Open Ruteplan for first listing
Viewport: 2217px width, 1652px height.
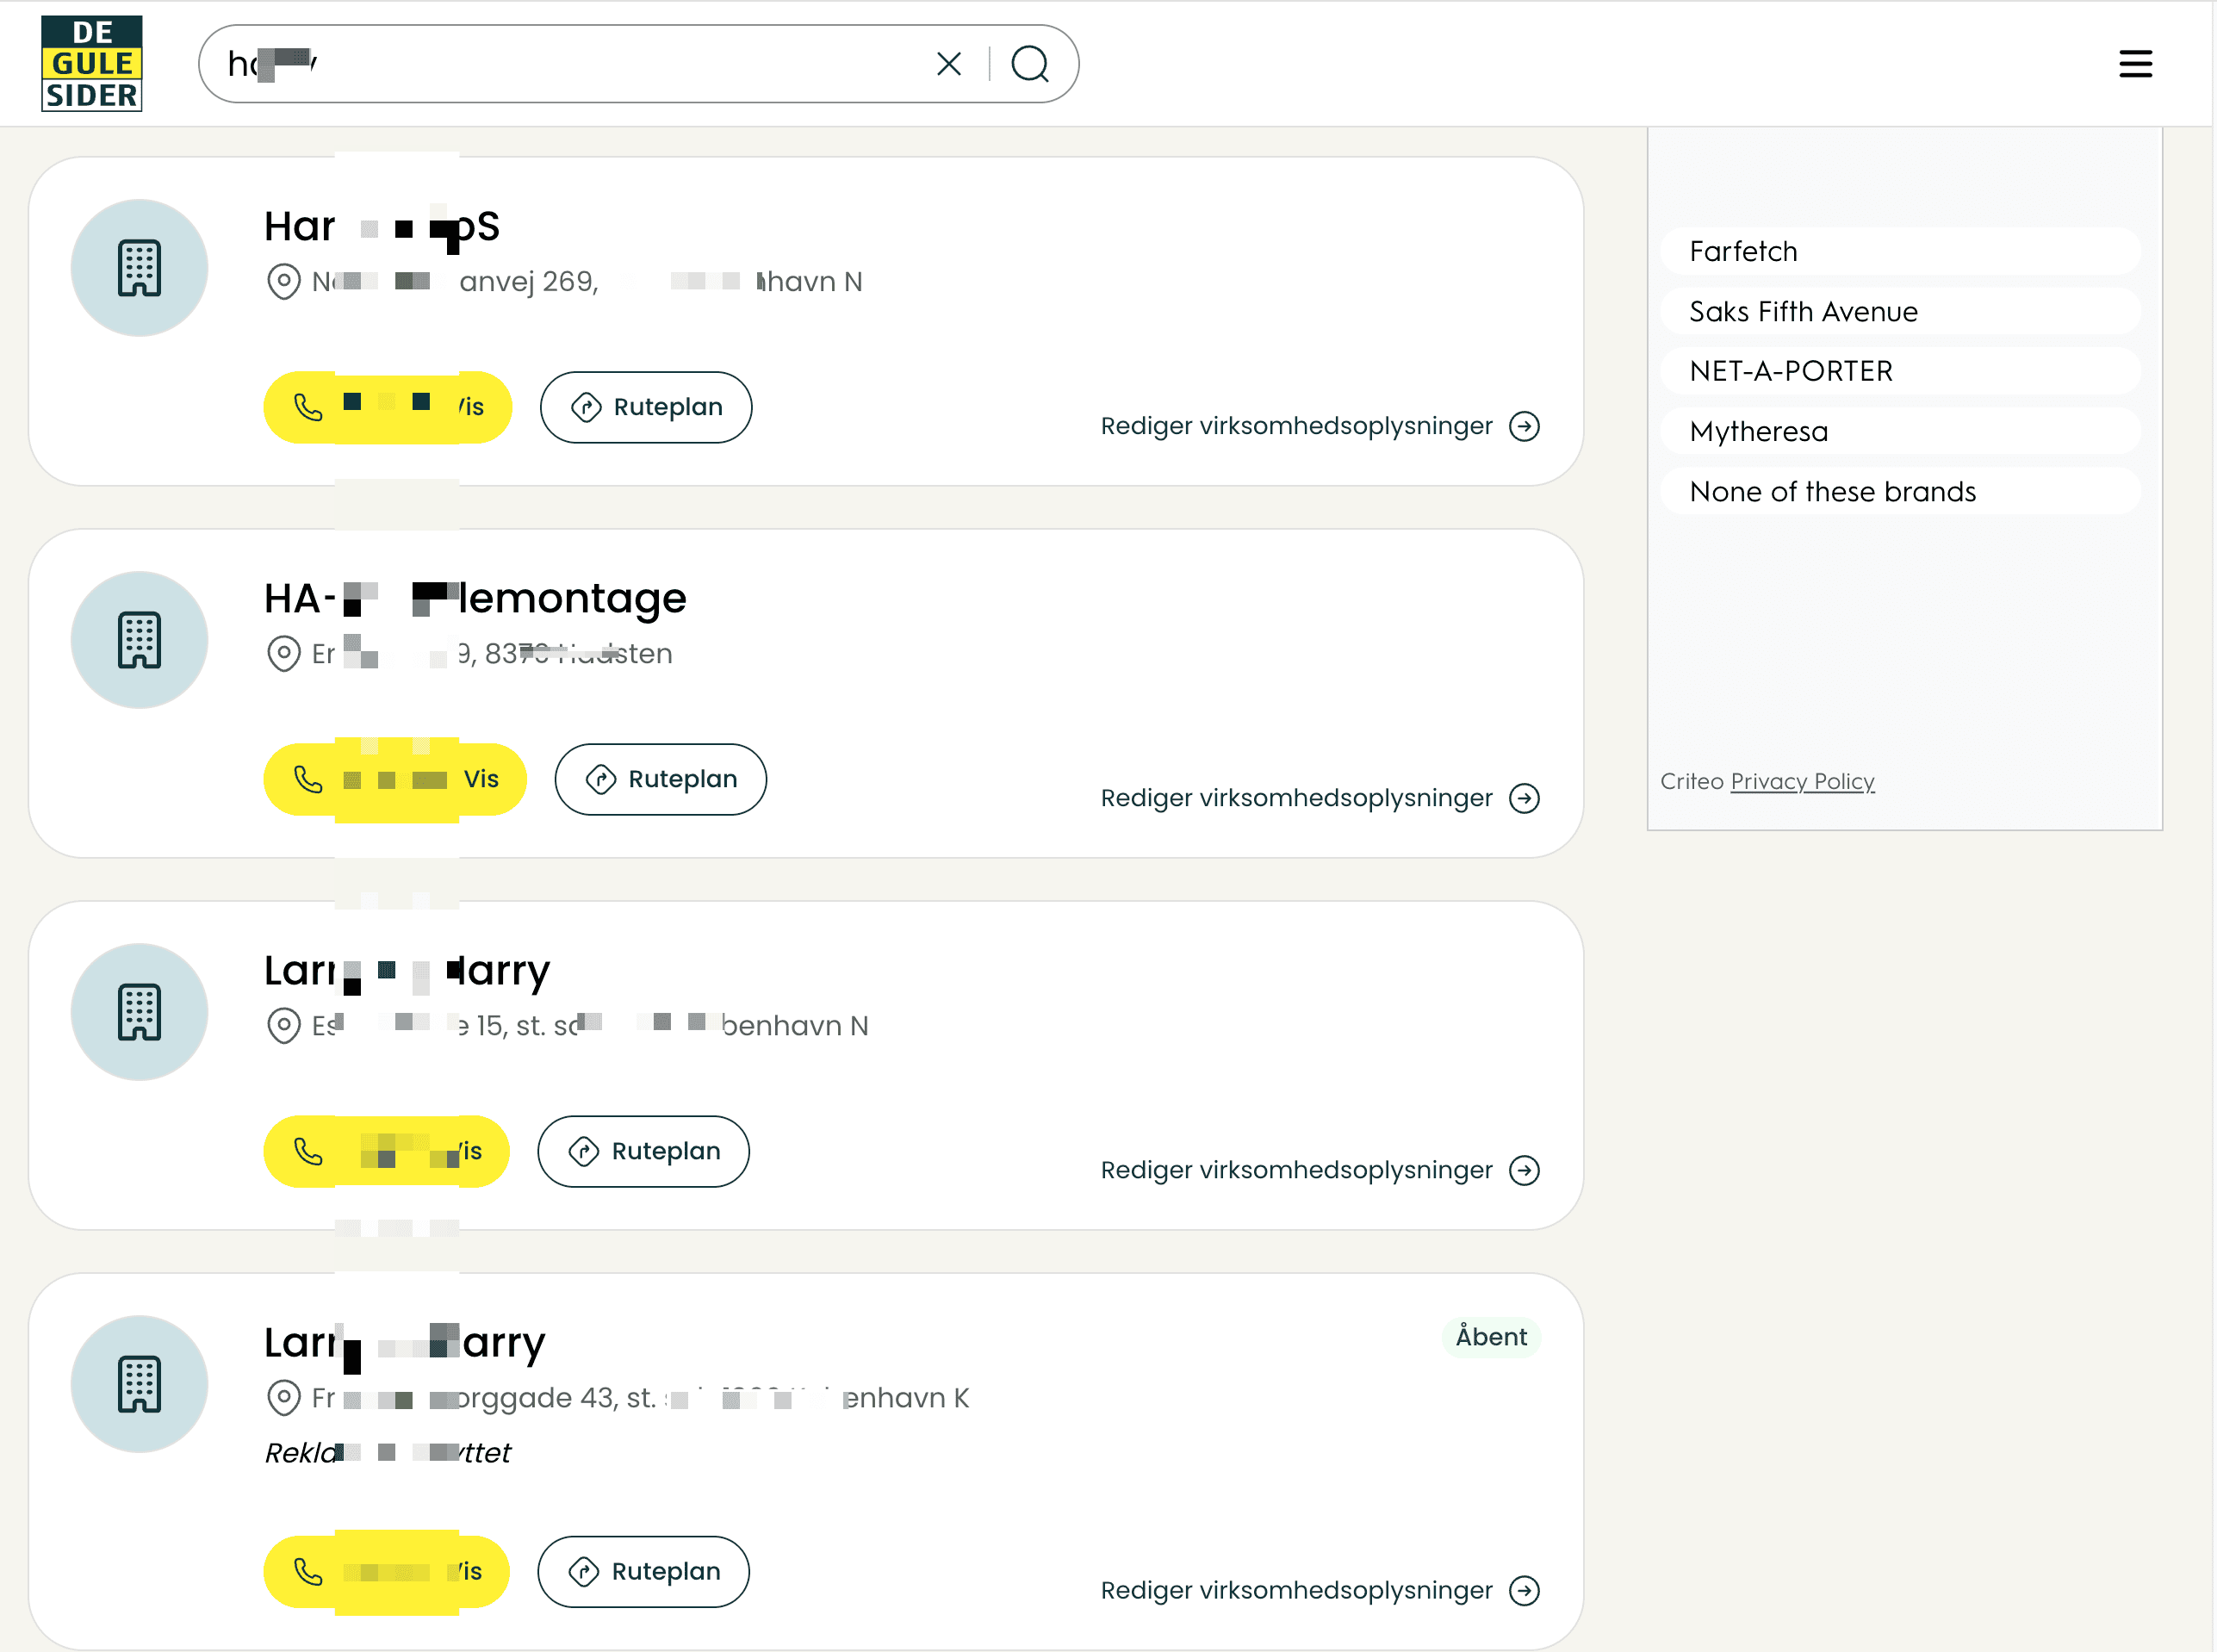click(x=646, y=407)
